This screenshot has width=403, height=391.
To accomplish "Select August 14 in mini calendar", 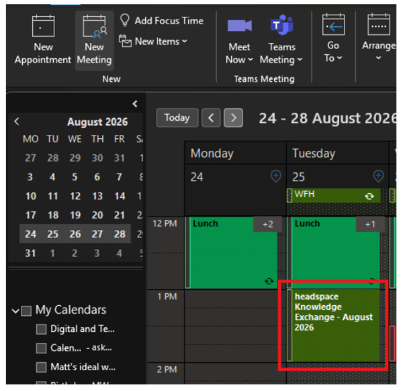I will coord(120,196).
